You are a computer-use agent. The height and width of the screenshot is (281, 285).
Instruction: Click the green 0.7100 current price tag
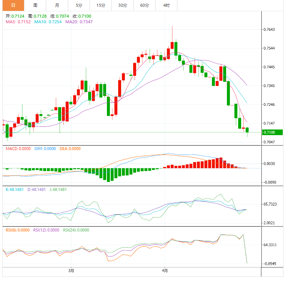coord(272,132)
